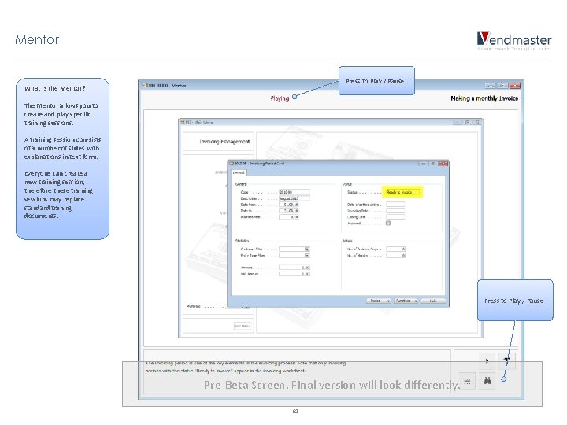Click the VAT Amount field
Image resolution: width=567 pixels, height=425 pixels.
tap(295, 274)
